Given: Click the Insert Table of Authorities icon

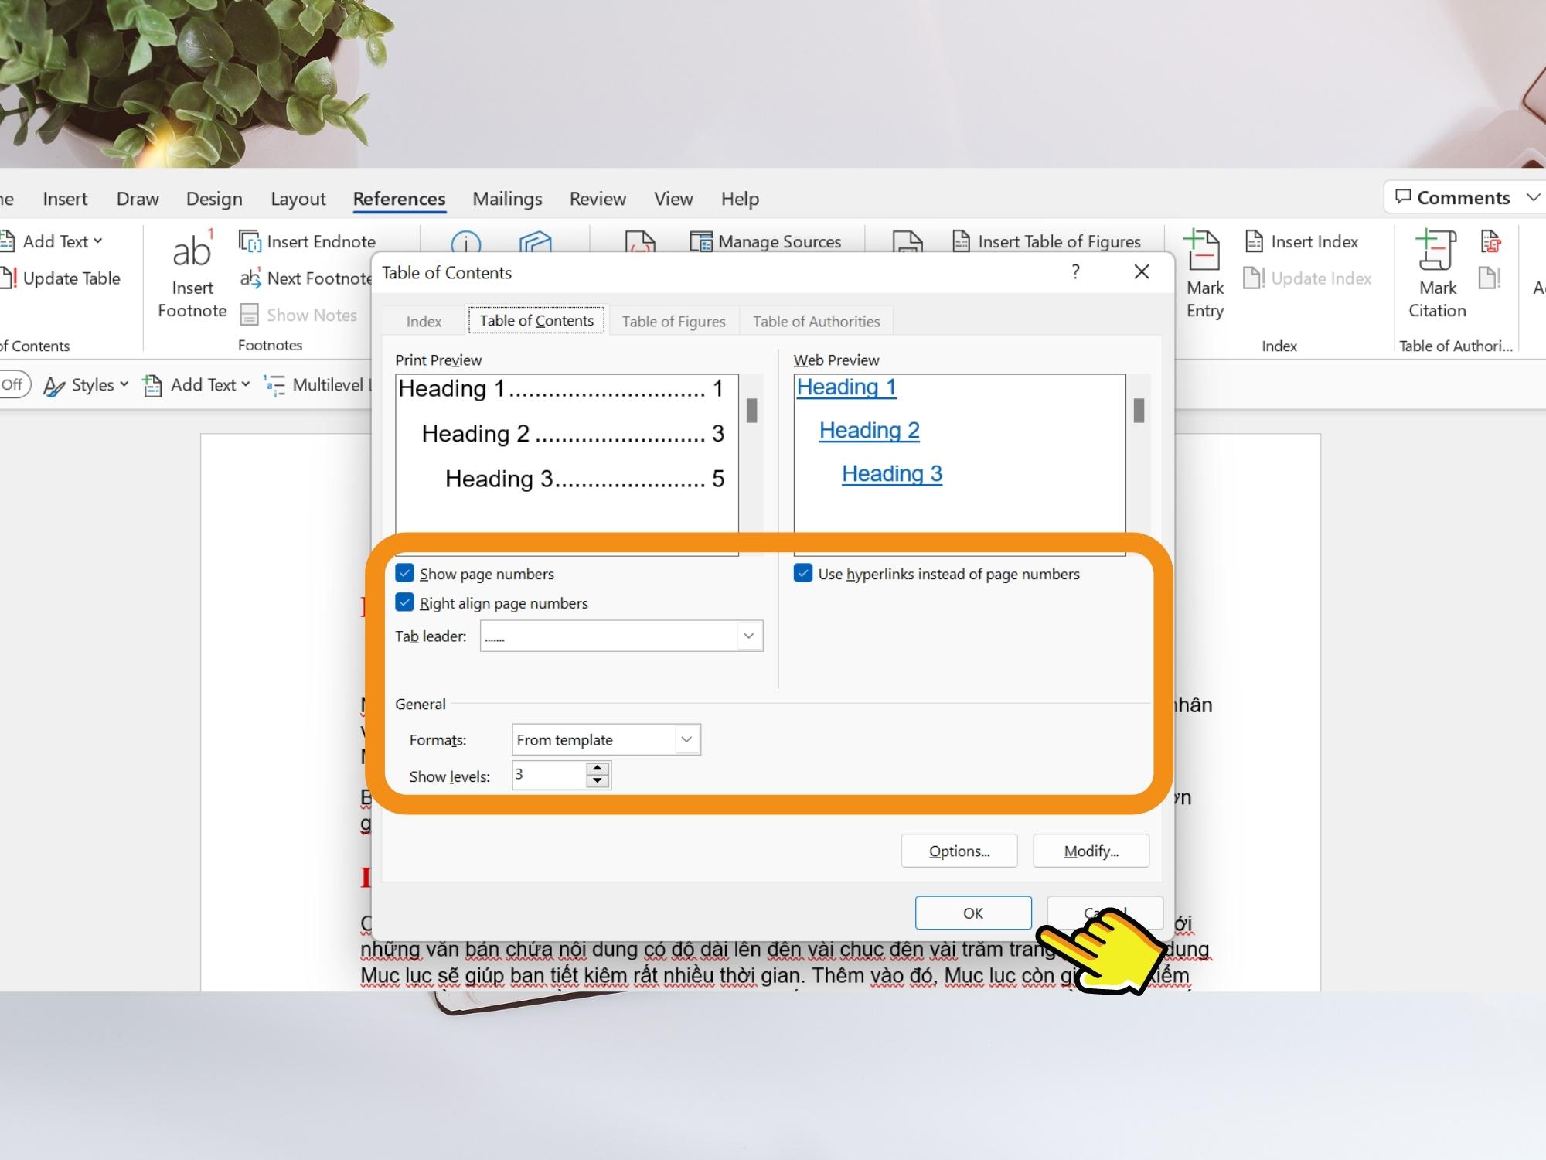Looking at the screenshot, I should coord(1490,241).
